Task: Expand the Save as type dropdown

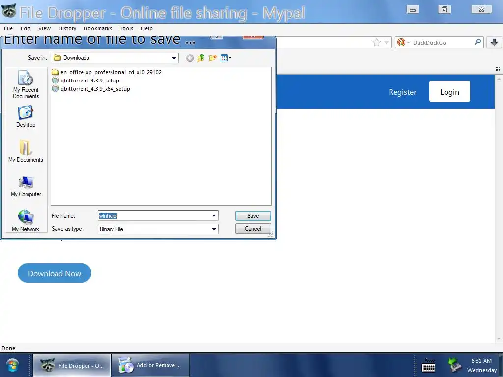Action: [214, 229]
